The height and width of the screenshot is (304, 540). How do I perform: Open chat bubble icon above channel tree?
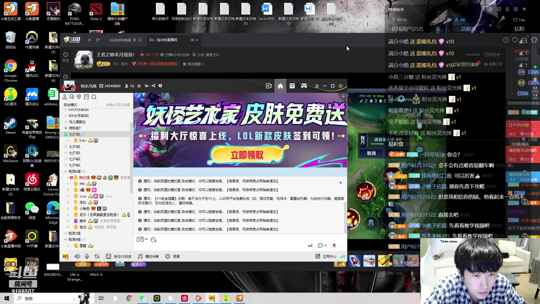click(x=72, y=97)
